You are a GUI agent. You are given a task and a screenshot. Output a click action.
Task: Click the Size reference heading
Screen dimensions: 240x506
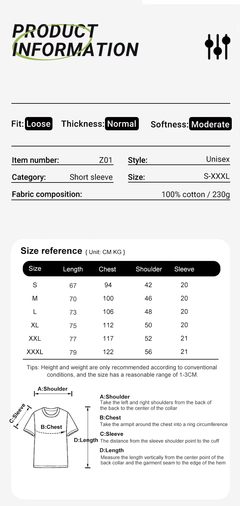(x=51, y=251)
